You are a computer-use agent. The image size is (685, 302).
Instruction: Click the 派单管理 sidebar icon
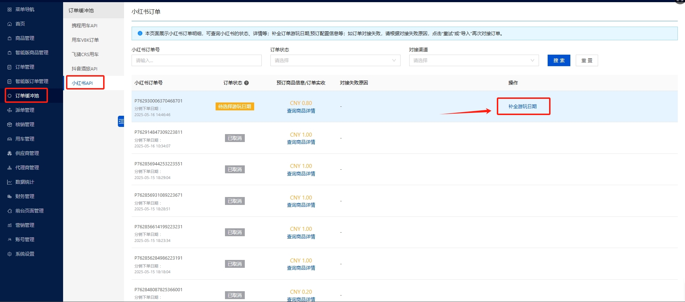pyautogui.click(x=9, y=110)
